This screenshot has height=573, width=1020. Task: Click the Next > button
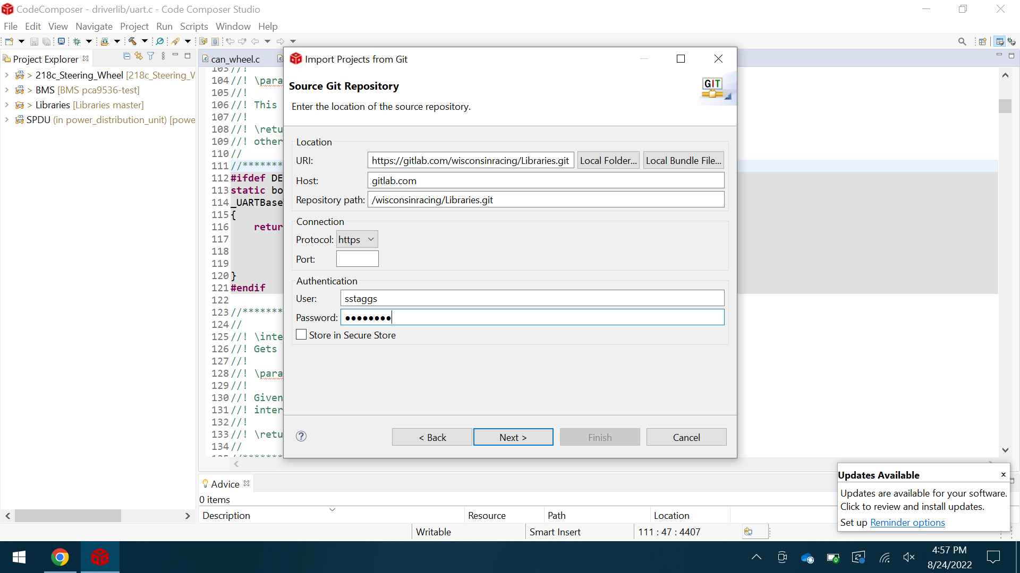[513, 437]
